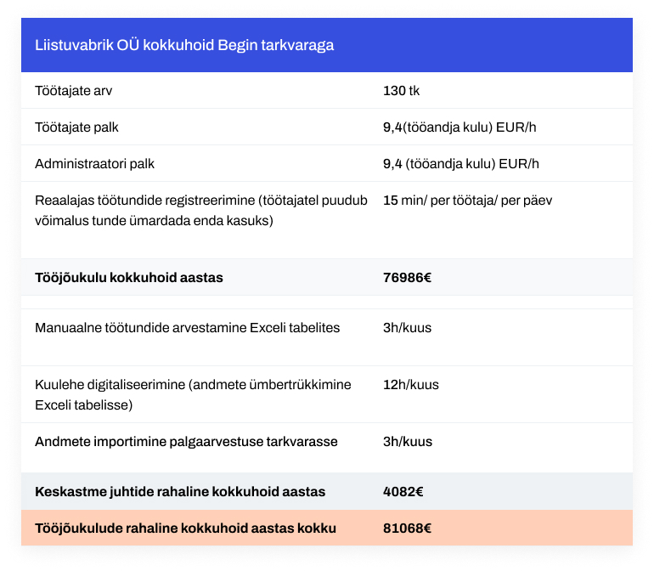654x571 pixels.
Task: Select the '15 min/ per töötaja/ per päev' value
Action: [x=467, y=201]
